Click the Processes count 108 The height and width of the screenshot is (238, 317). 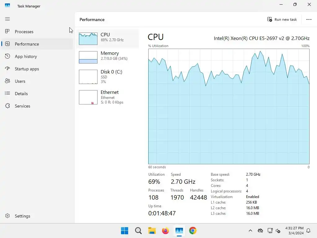click(x=153, y=197)
